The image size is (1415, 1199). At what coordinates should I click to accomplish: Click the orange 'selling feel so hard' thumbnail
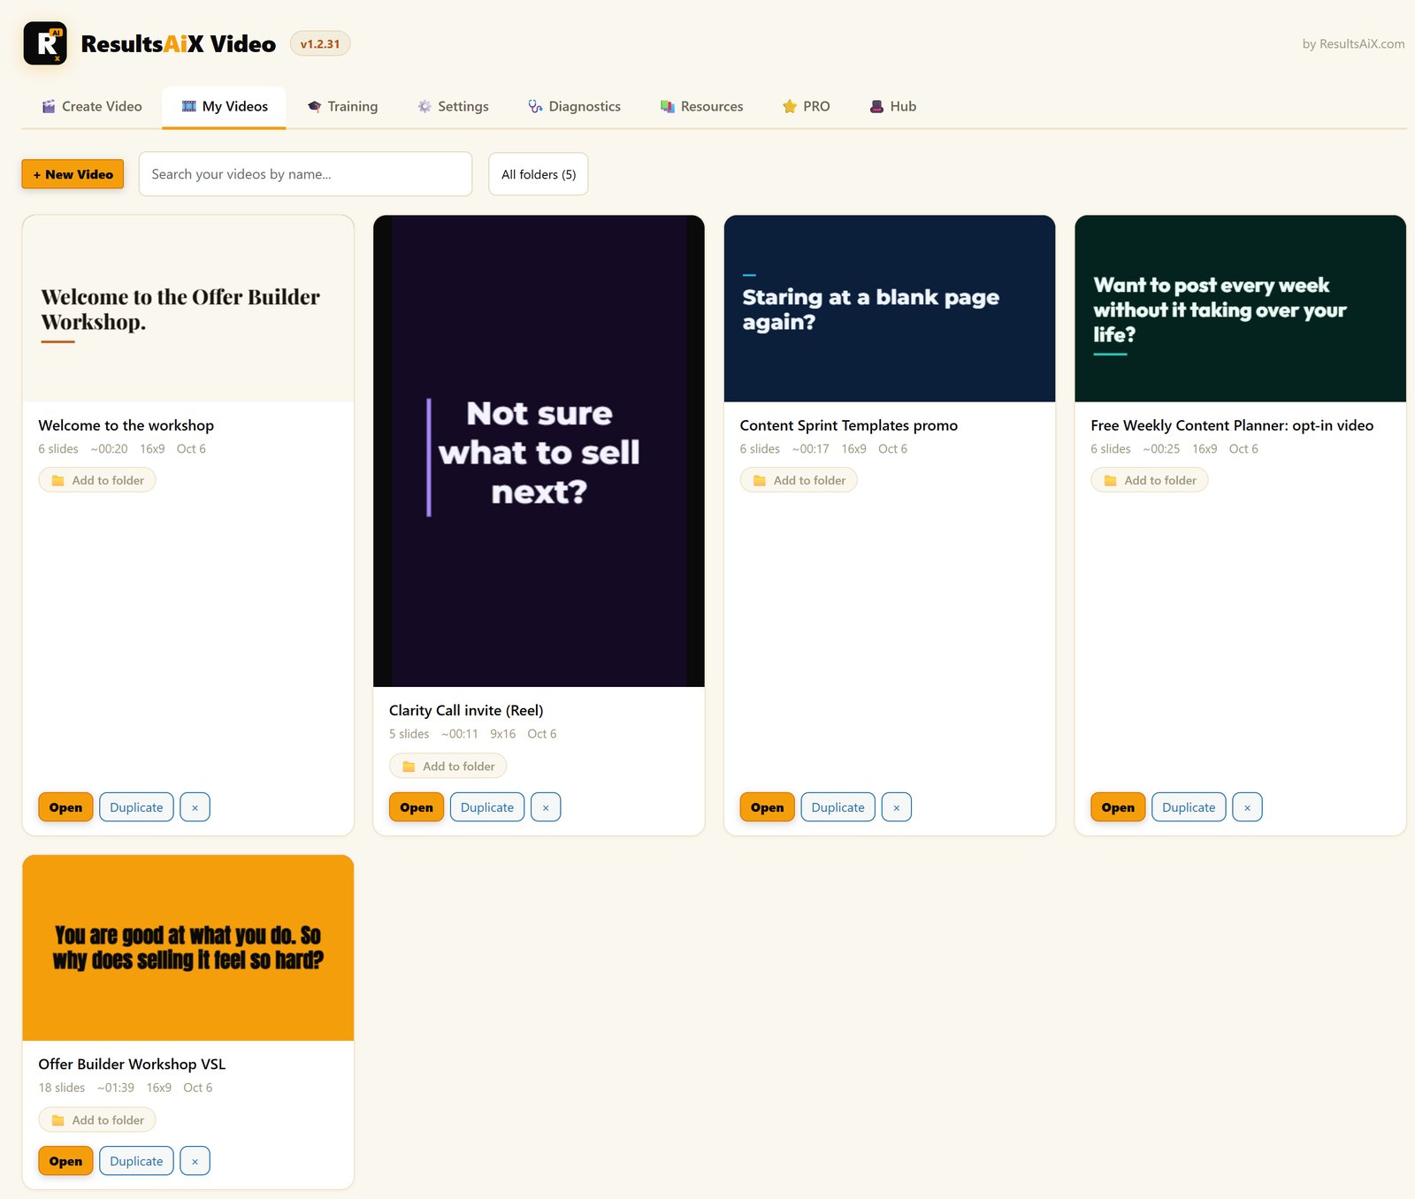pos(188,948)
